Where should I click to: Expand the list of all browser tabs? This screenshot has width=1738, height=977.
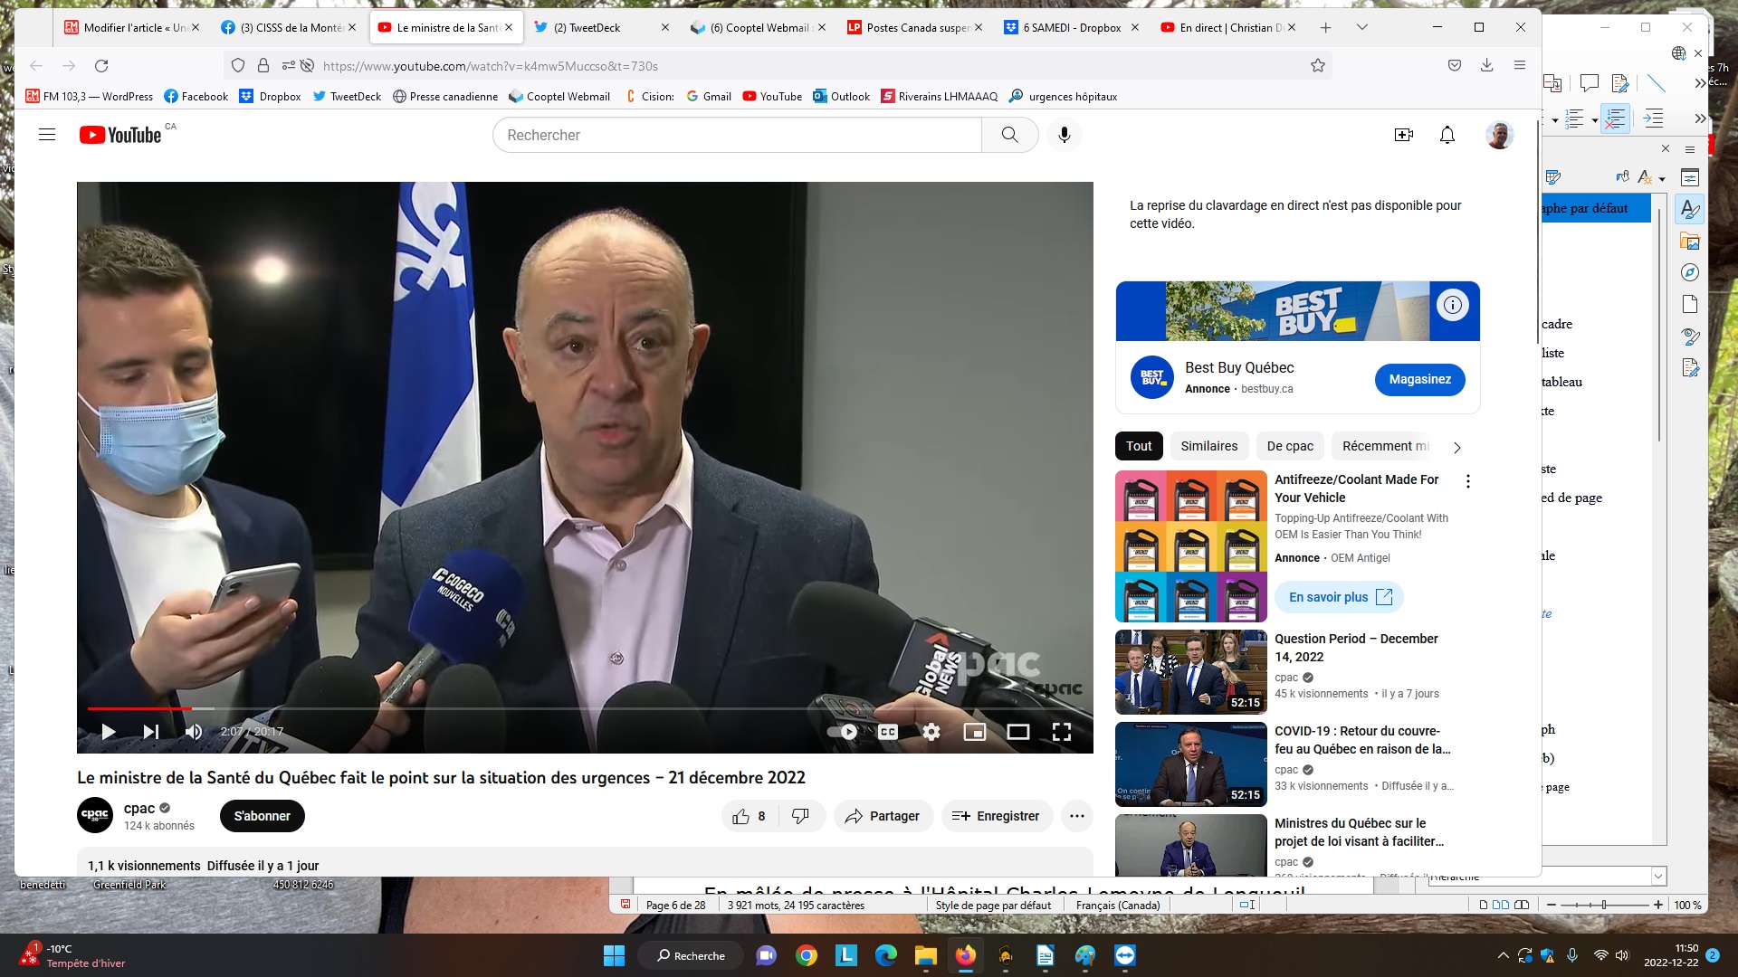[x=1361, y=27]
